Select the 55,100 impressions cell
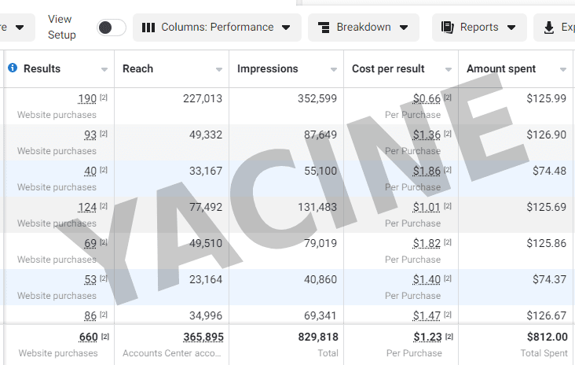The height and width of the screenshot is (365, 575). coord(320,171)
